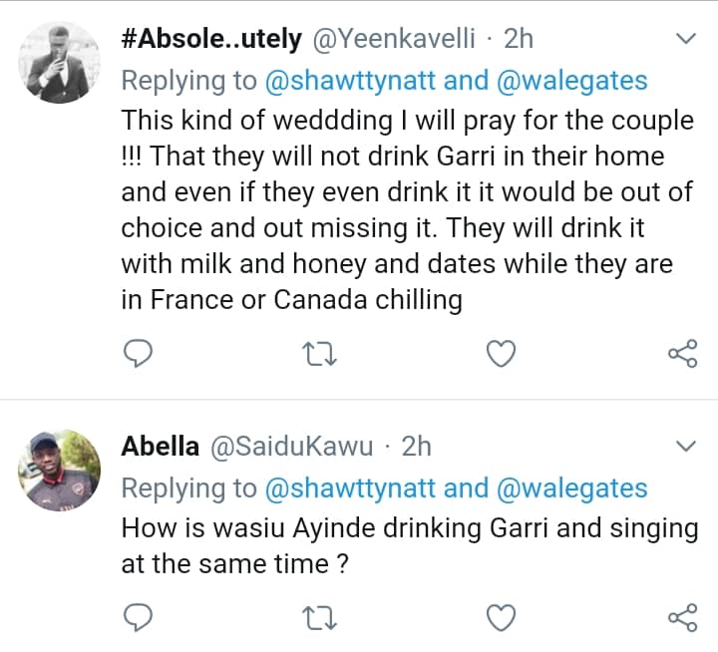Share Abella's tweet
Screen dimensions: 718x652
coord(681,619)
